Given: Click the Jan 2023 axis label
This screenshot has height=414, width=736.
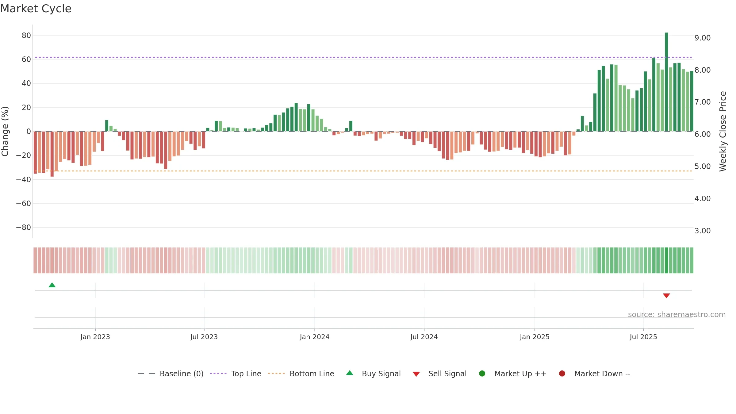Looking at the screenshot, I should 95,337.
